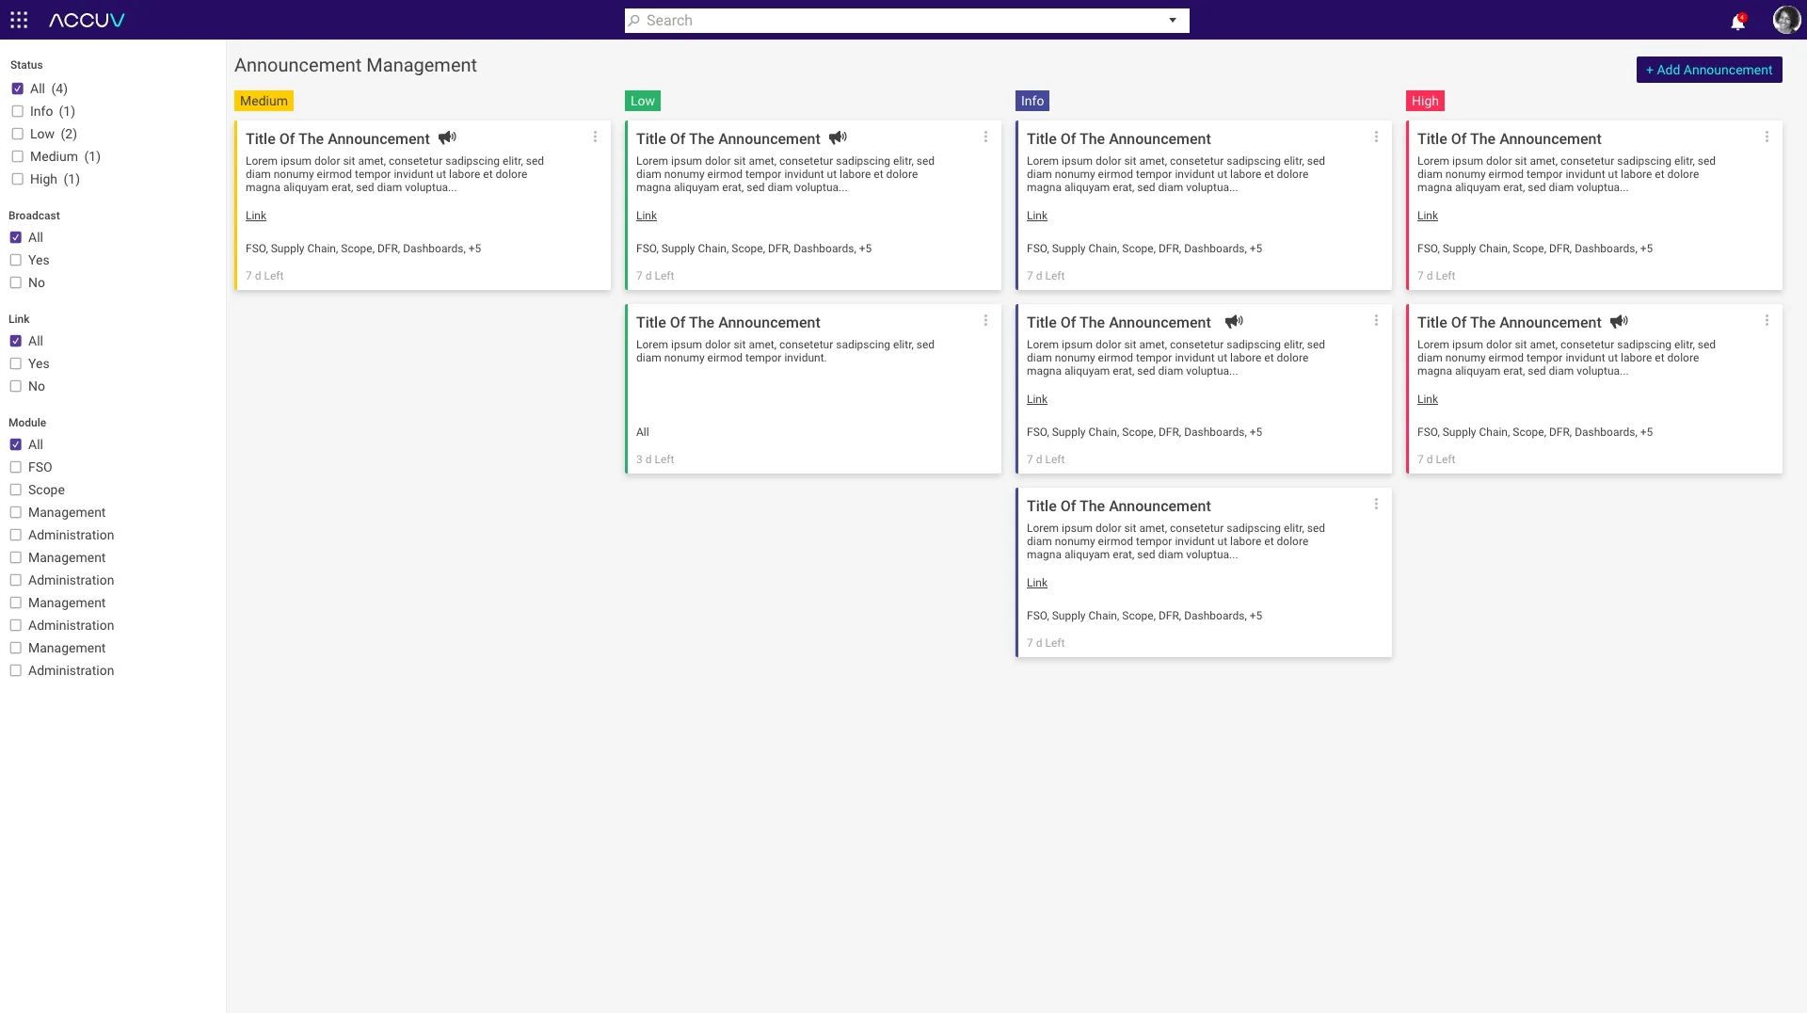Open the three-dot menu on the Info megaphone card
1807x1013 pixels.
[1376, 320]
